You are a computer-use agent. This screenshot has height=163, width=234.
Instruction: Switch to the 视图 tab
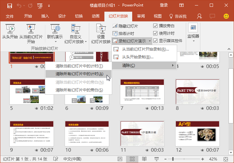158,16
